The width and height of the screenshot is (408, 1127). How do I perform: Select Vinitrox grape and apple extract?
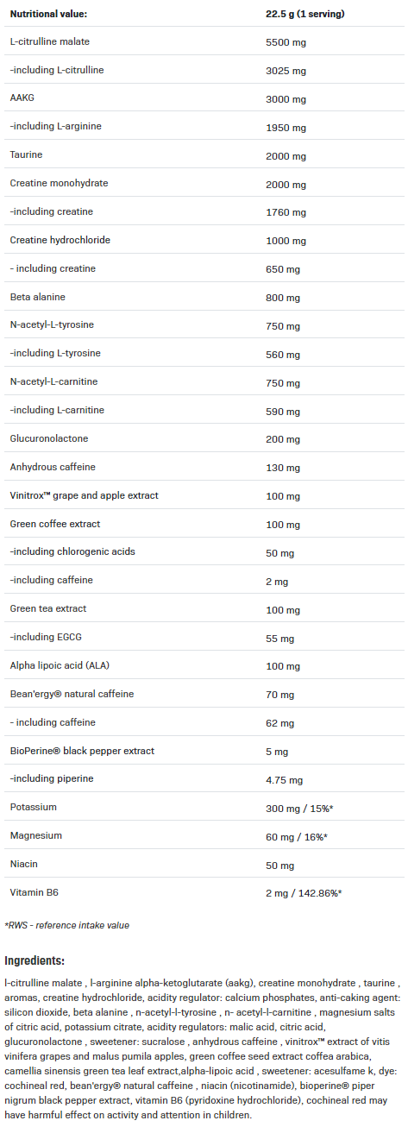click(84, 496)
